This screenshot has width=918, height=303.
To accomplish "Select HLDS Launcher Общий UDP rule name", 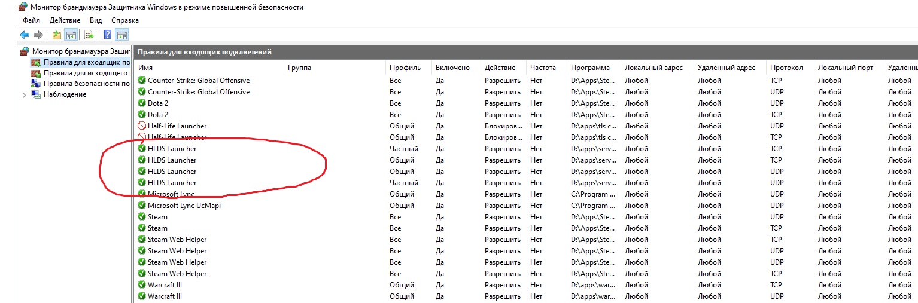I will point(172,172).
